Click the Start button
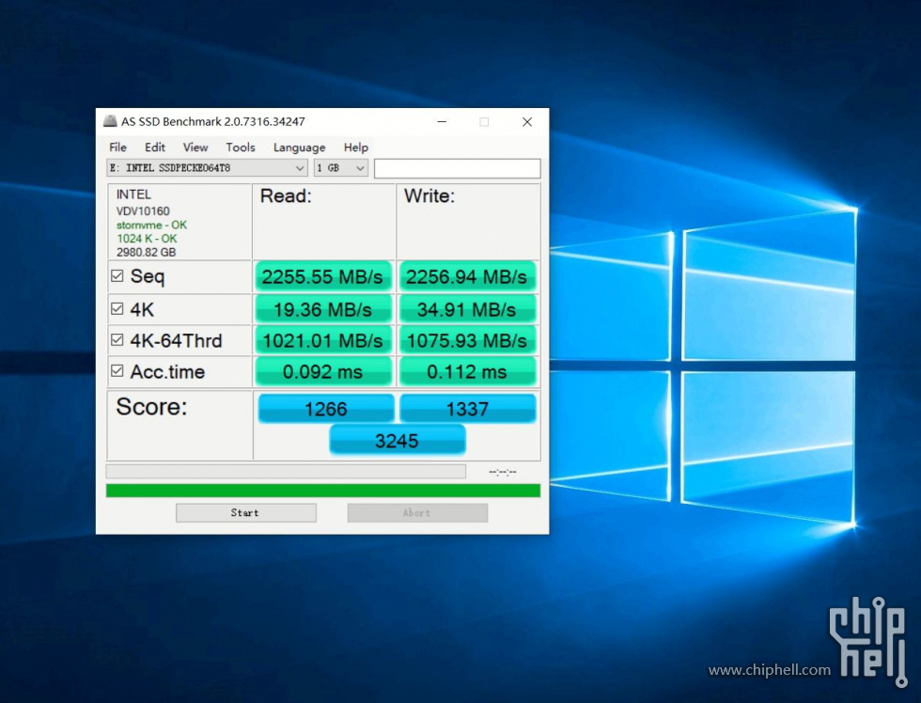The image size is (921, 703). [x=245, y=513]
